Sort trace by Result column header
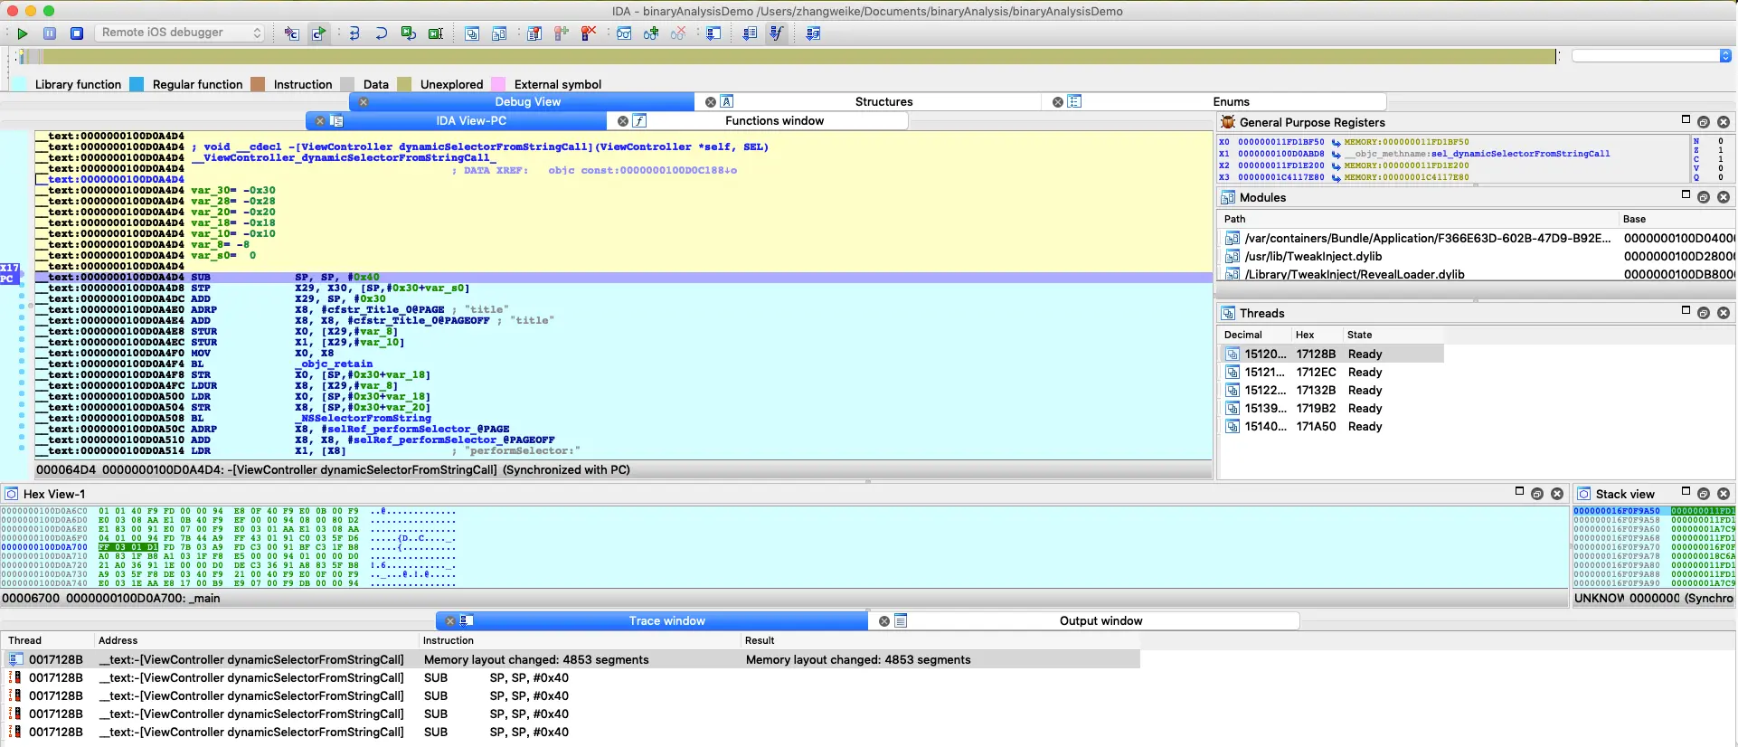 [939, 640]
